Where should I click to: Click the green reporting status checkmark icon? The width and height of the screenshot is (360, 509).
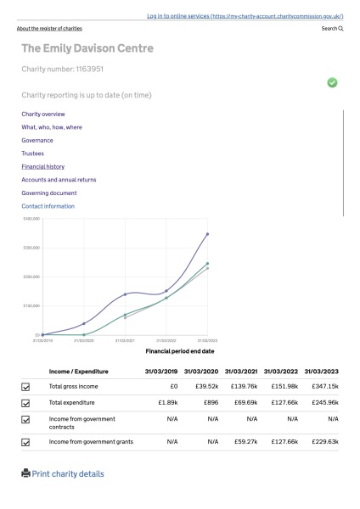[x=332, y=82]
